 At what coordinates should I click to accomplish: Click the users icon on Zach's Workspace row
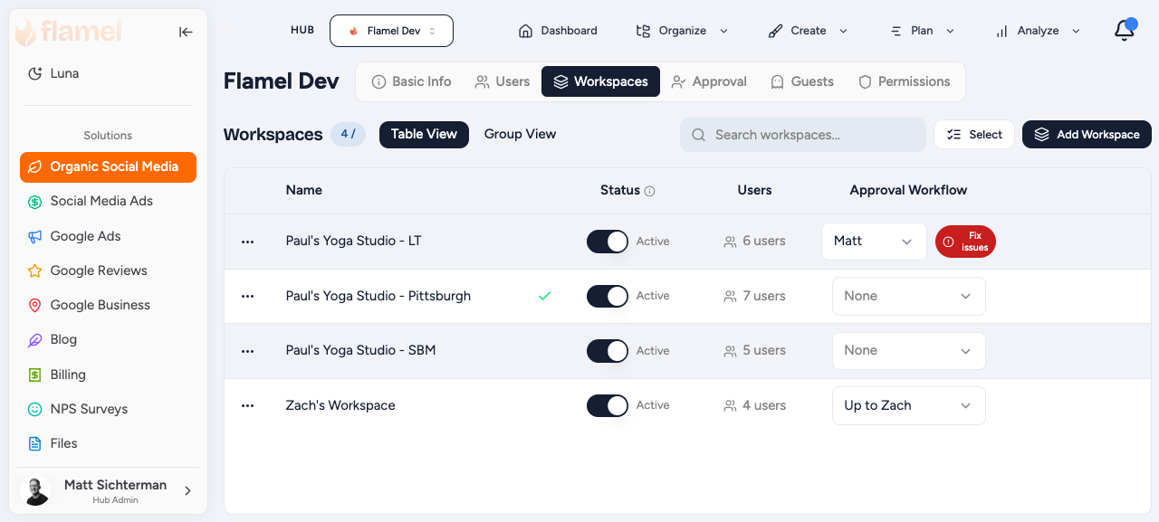click(730, 406)
